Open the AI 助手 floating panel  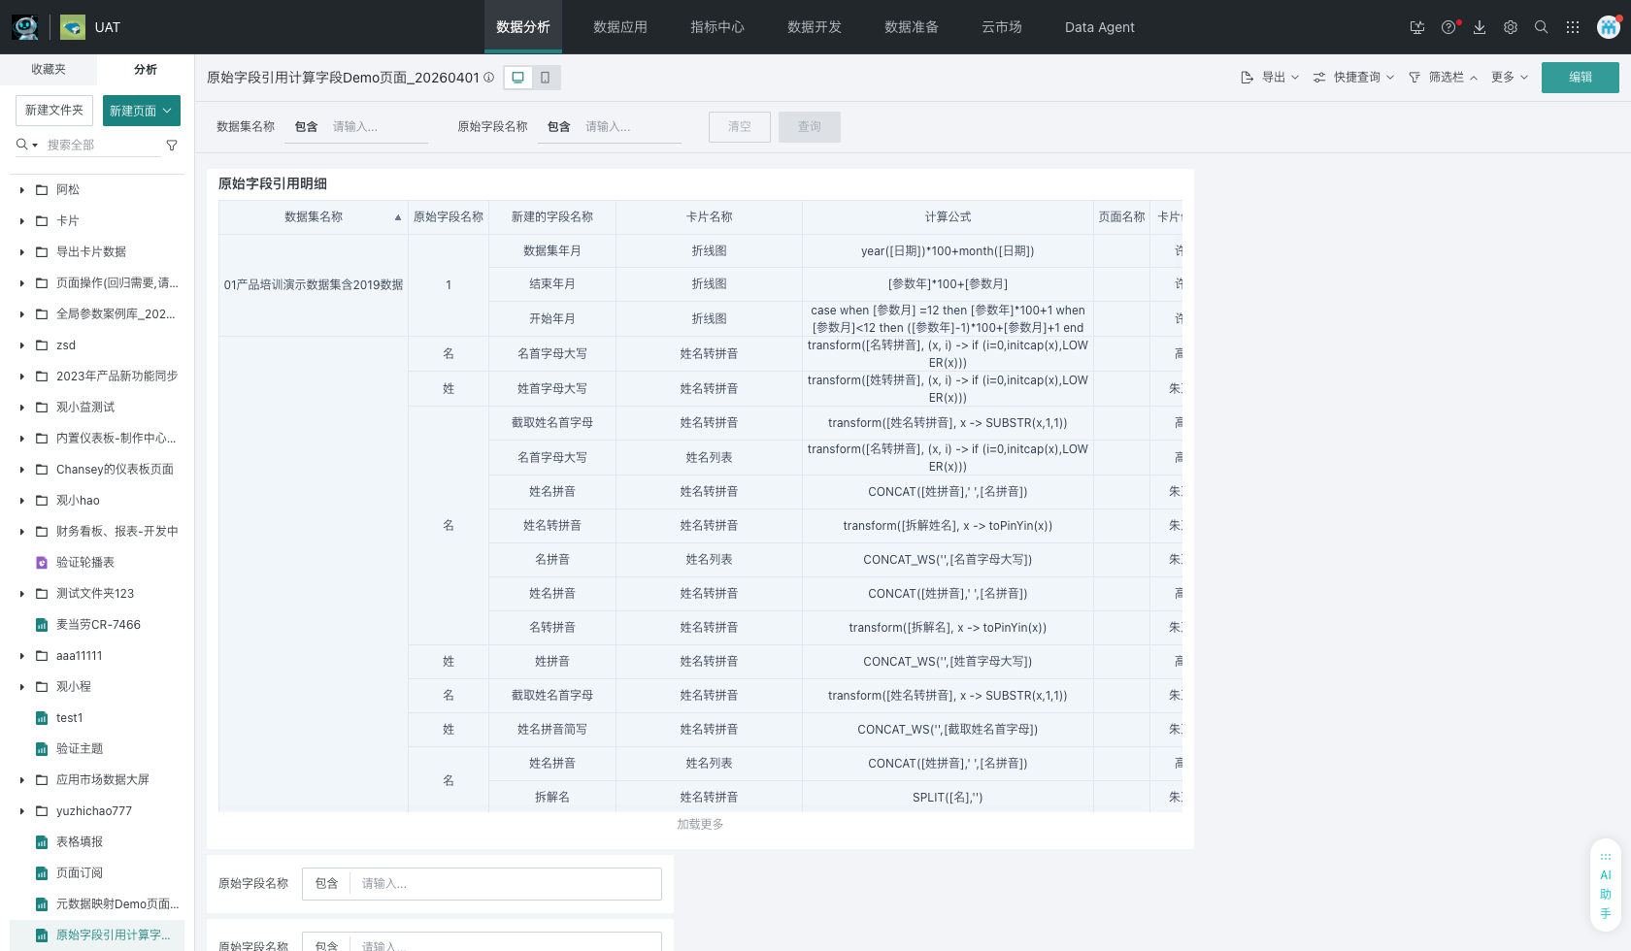1606,885
